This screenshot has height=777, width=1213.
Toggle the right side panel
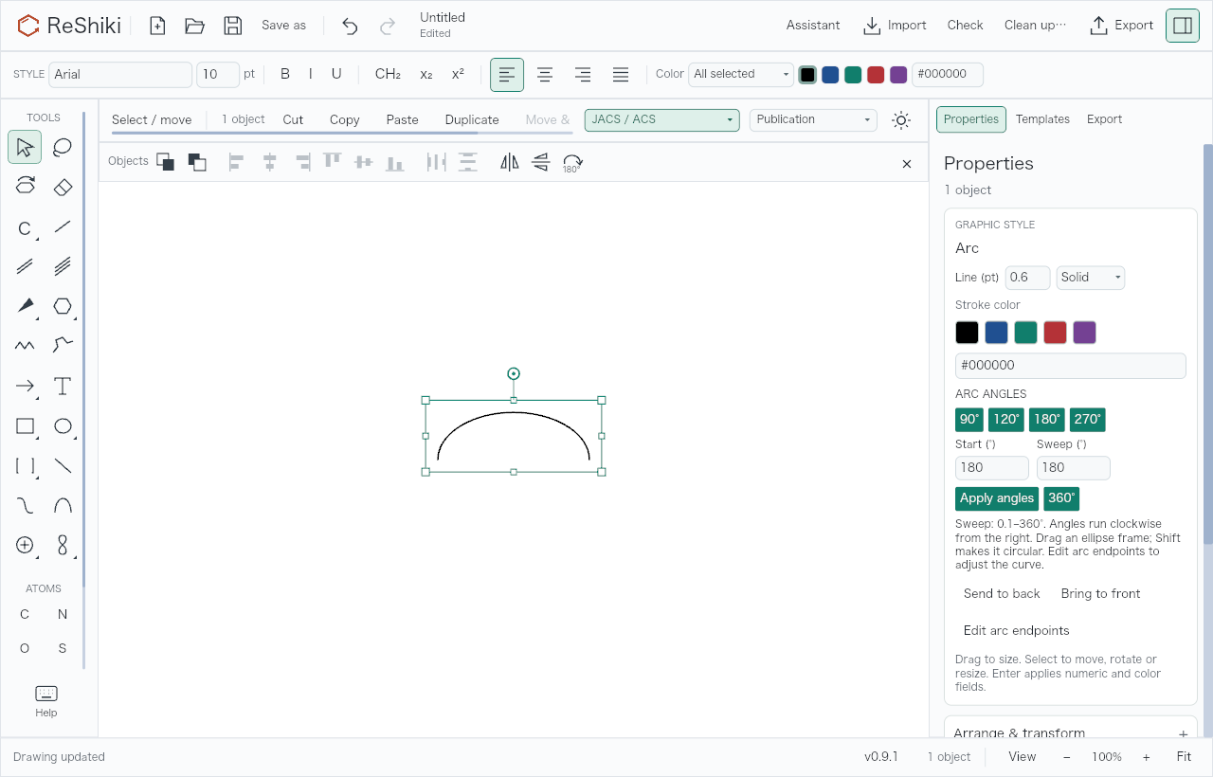[1183, 26]
